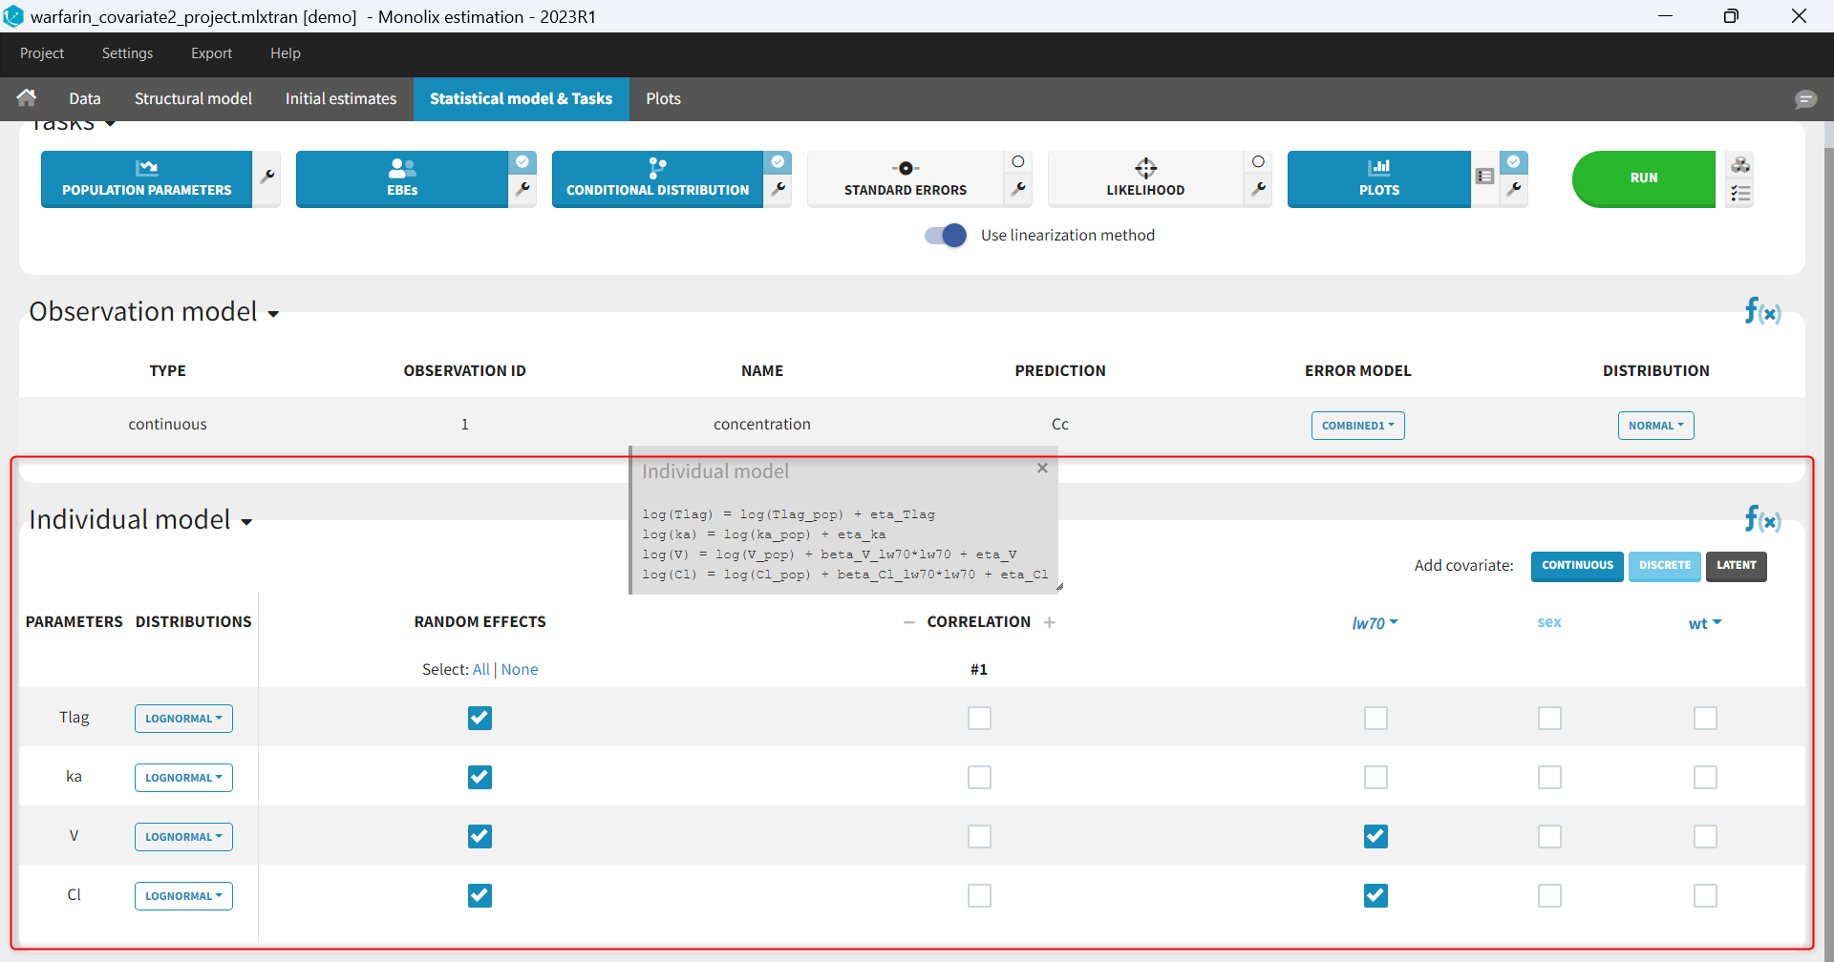Uncheck random effects checkbox for Tlag
Image resolution: width=1834 pixels, height=962 pixels.
[x=480, y=718]
